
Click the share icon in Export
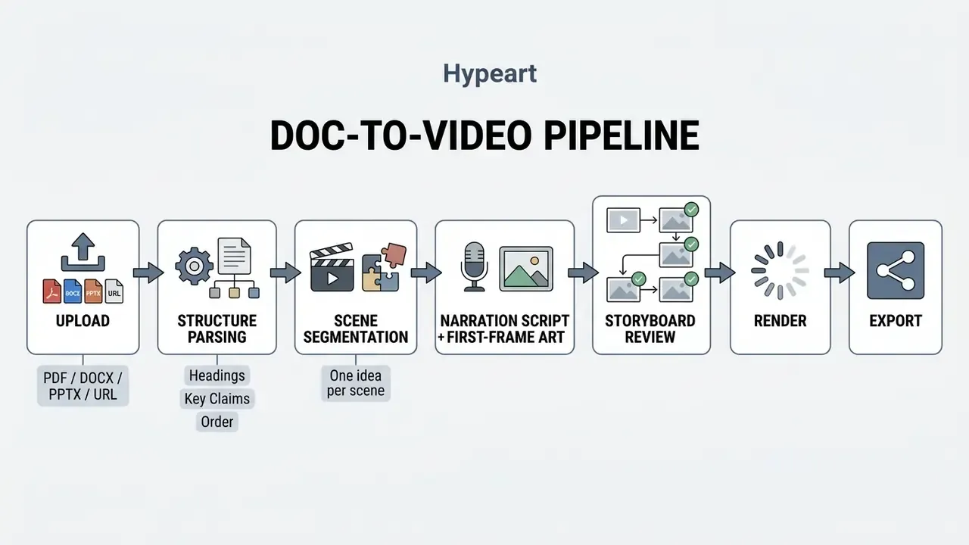[x=896, y=270]
